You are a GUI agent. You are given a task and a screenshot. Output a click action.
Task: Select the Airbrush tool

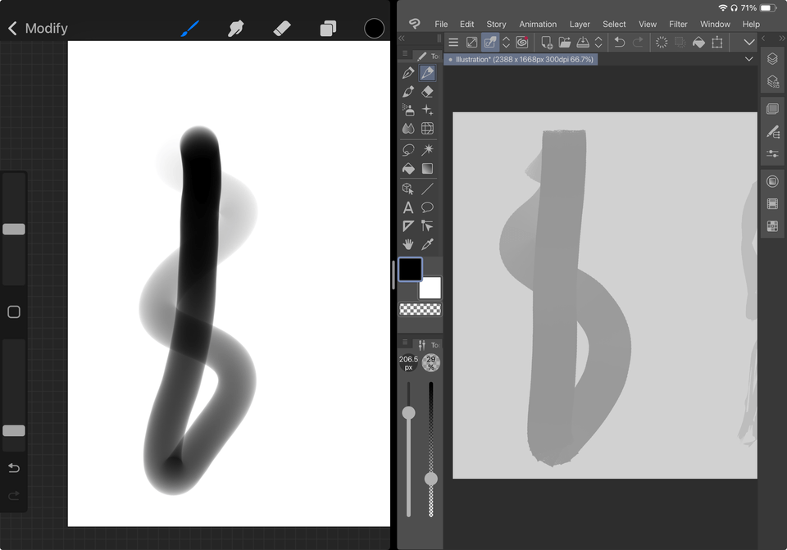408,110
